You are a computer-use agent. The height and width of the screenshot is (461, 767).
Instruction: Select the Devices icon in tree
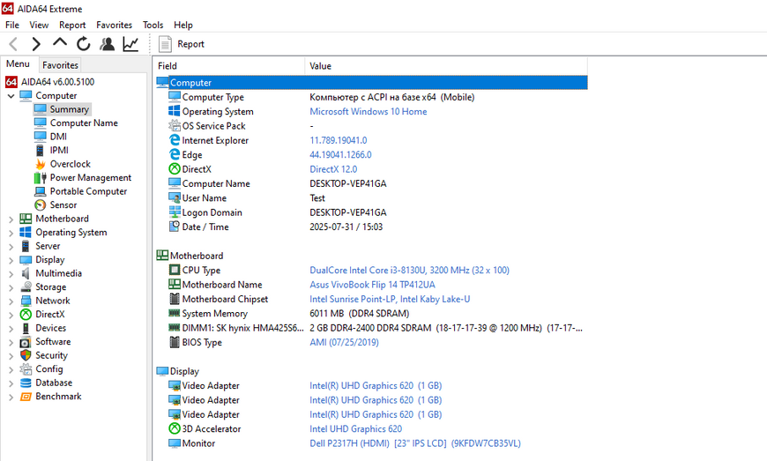pos(26,328)
